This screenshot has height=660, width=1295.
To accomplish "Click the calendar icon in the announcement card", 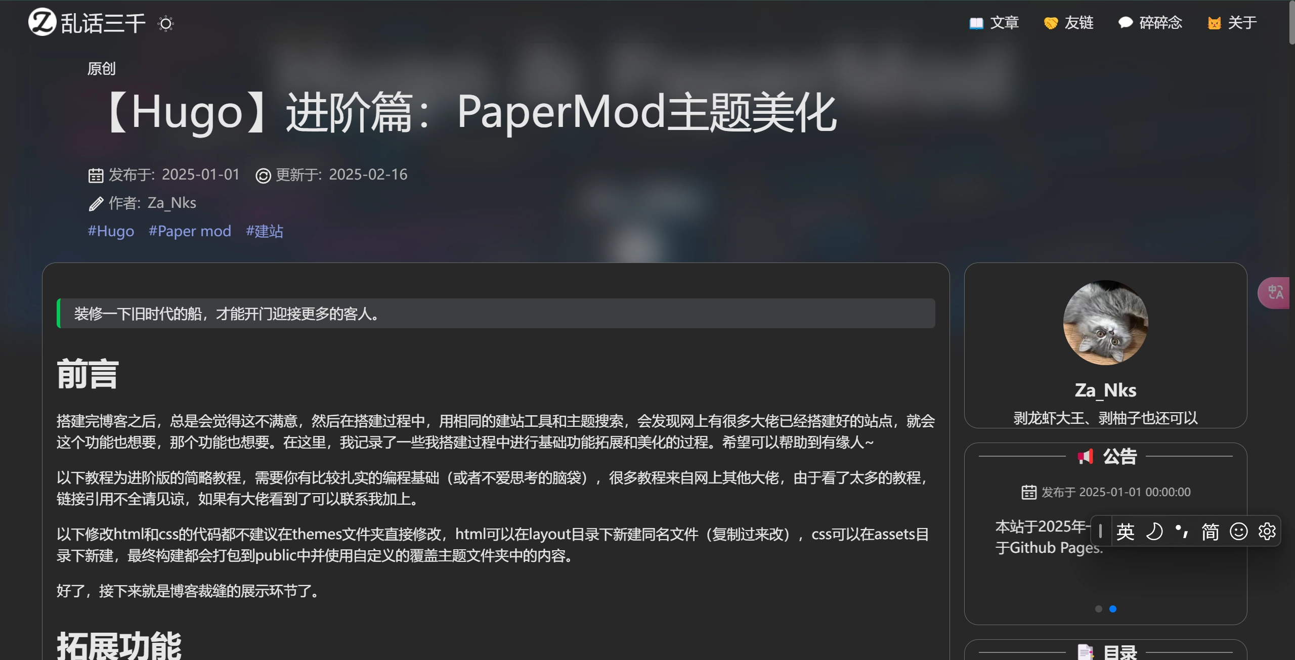I will pyautogui.click(x=1029, y=492).
